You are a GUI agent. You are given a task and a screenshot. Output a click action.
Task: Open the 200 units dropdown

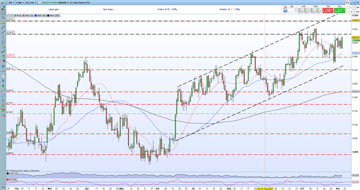(x=31, y=3)
